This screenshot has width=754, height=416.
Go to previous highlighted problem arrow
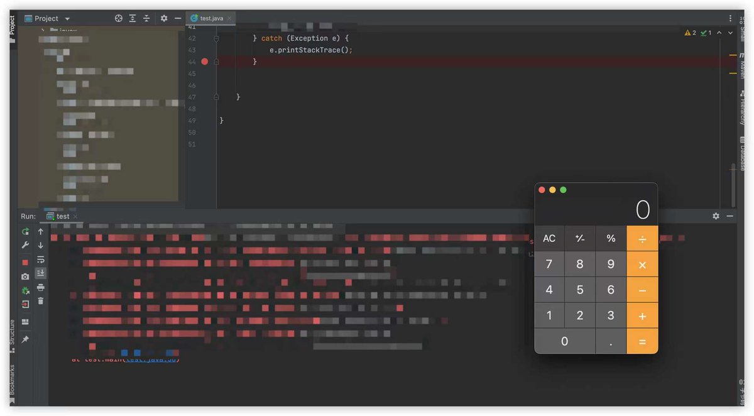point(719,33)
